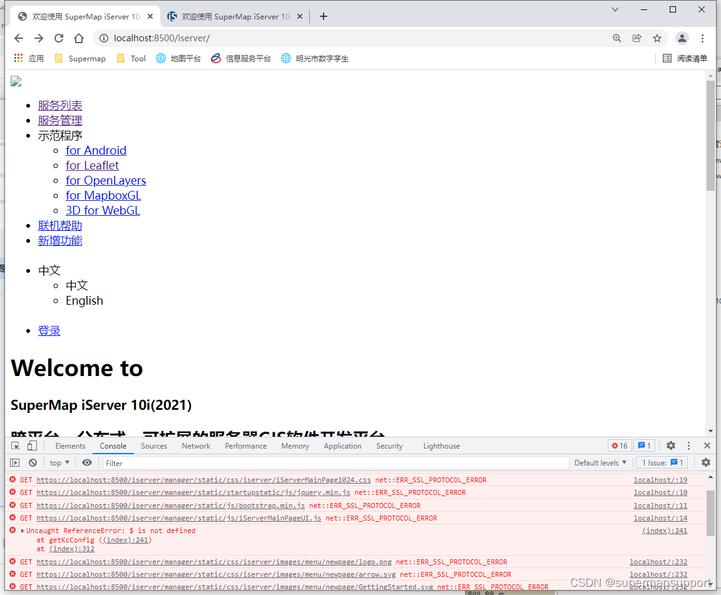View site information icon in address bar

[104, 38]
